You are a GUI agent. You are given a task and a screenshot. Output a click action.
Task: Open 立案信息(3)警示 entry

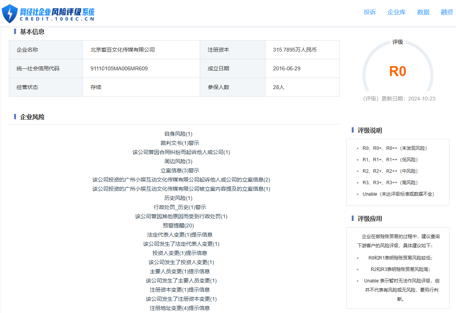179,170
